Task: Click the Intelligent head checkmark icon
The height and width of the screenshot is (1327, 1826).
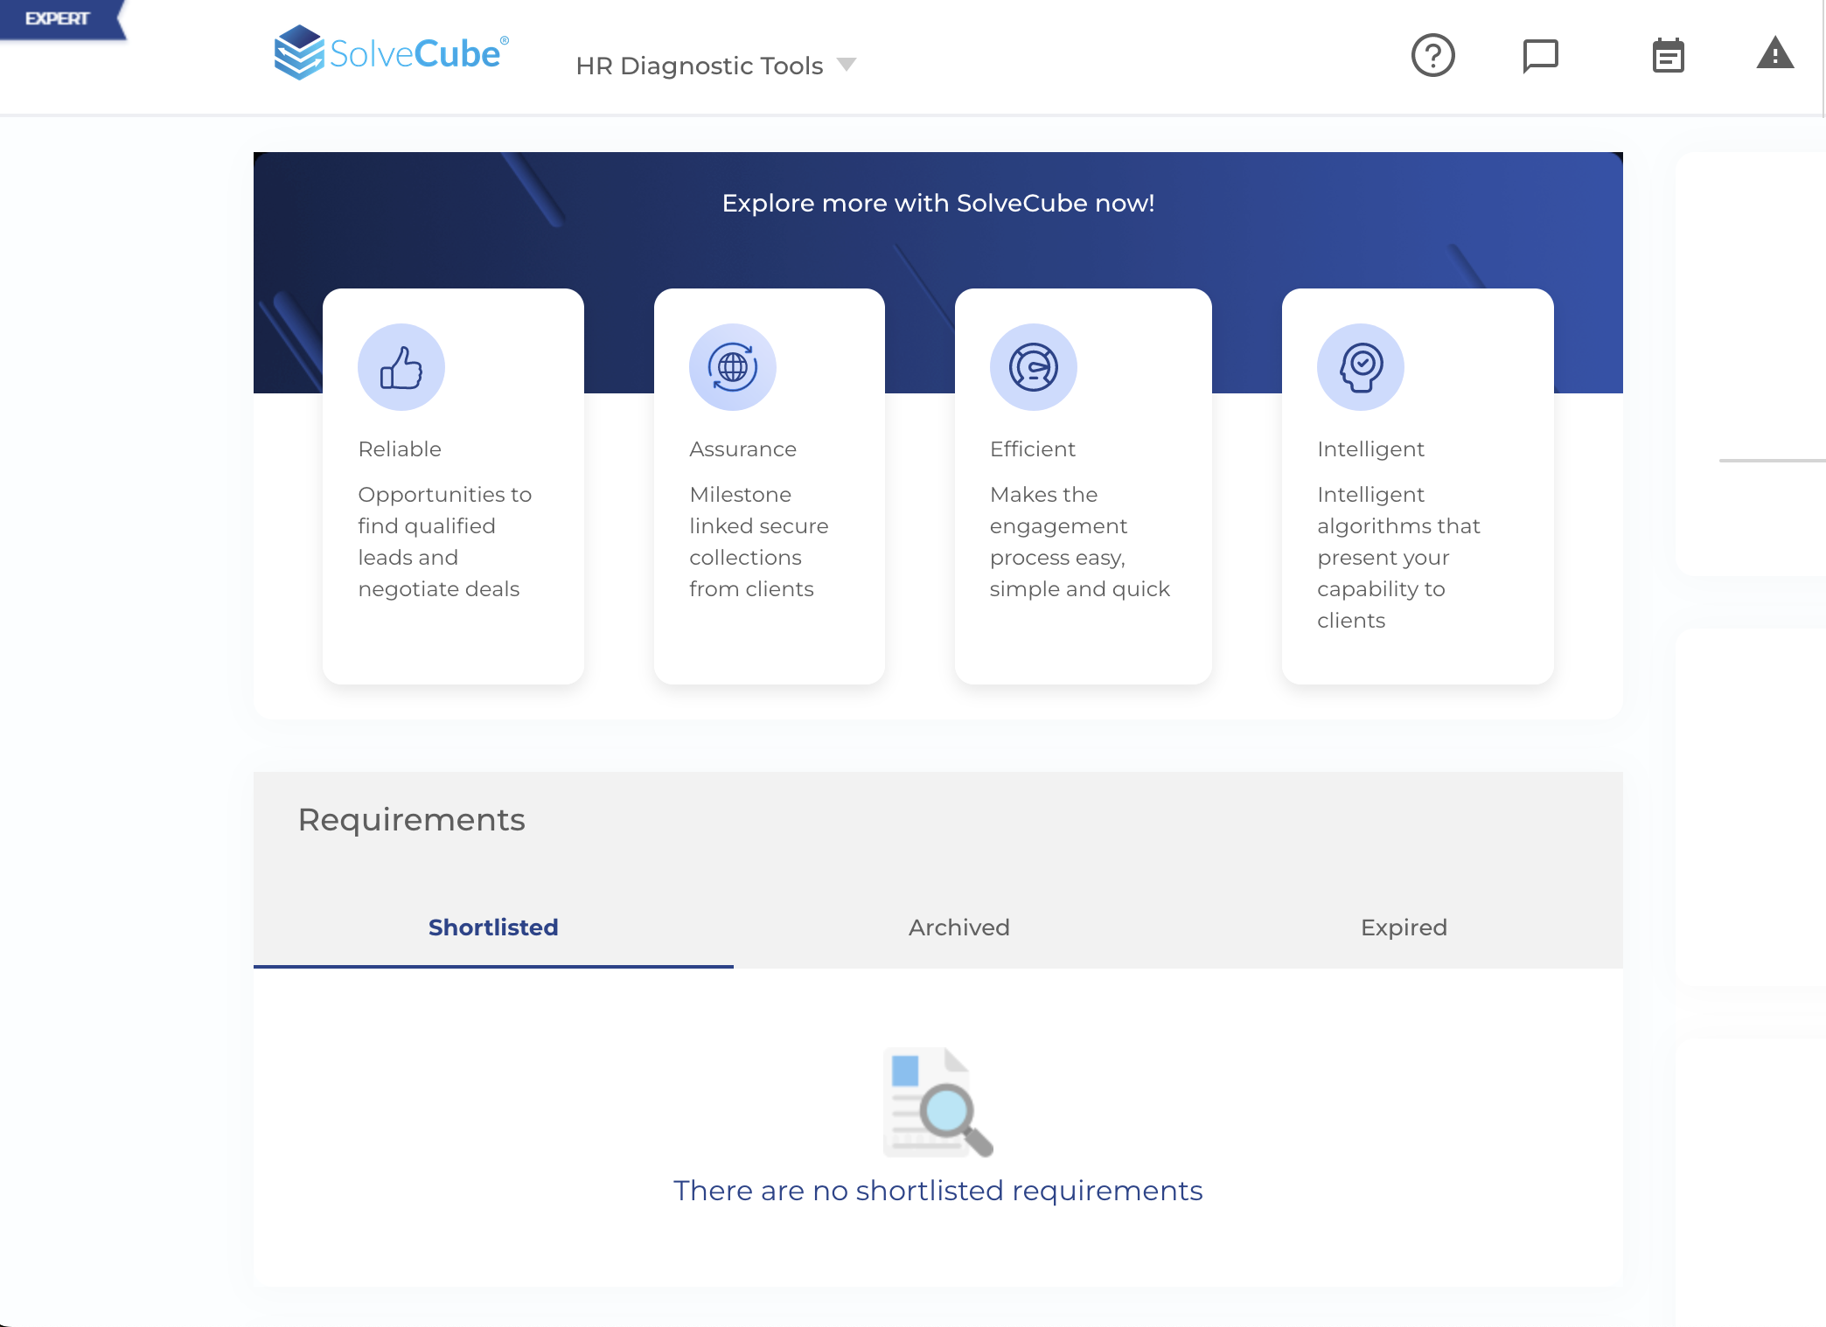Action: point(1361,367)
